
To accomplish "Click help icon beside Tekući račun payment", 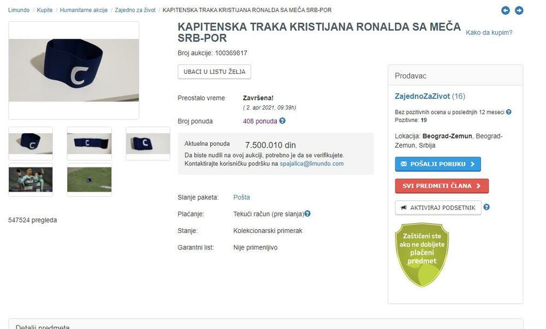I will click(x=307, y=213).
